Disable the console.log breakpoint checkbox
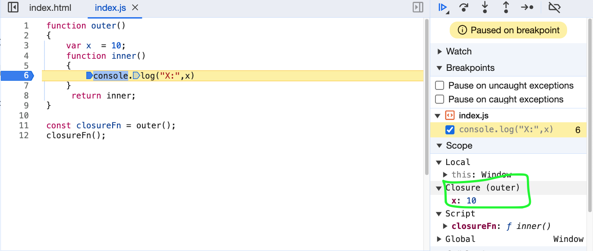This screenshot has width=593, height=251. pyautogui.click(x=450, y=129)
